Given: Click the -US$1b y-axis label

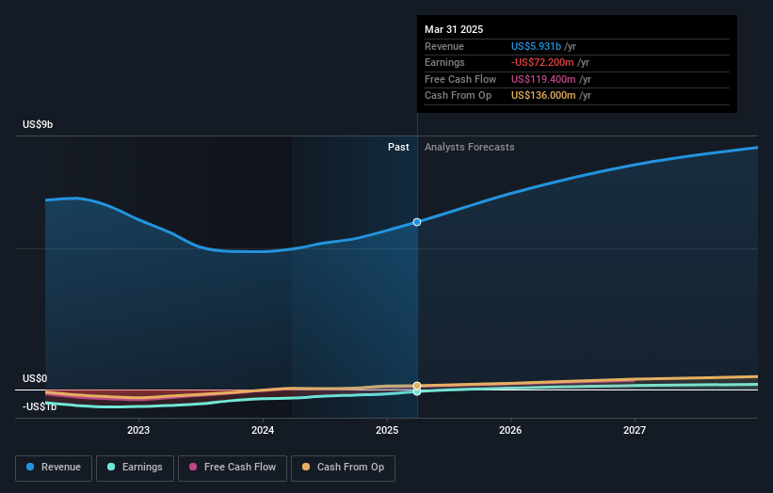Looking at the screenshot, I should click(x=40, y=406).
